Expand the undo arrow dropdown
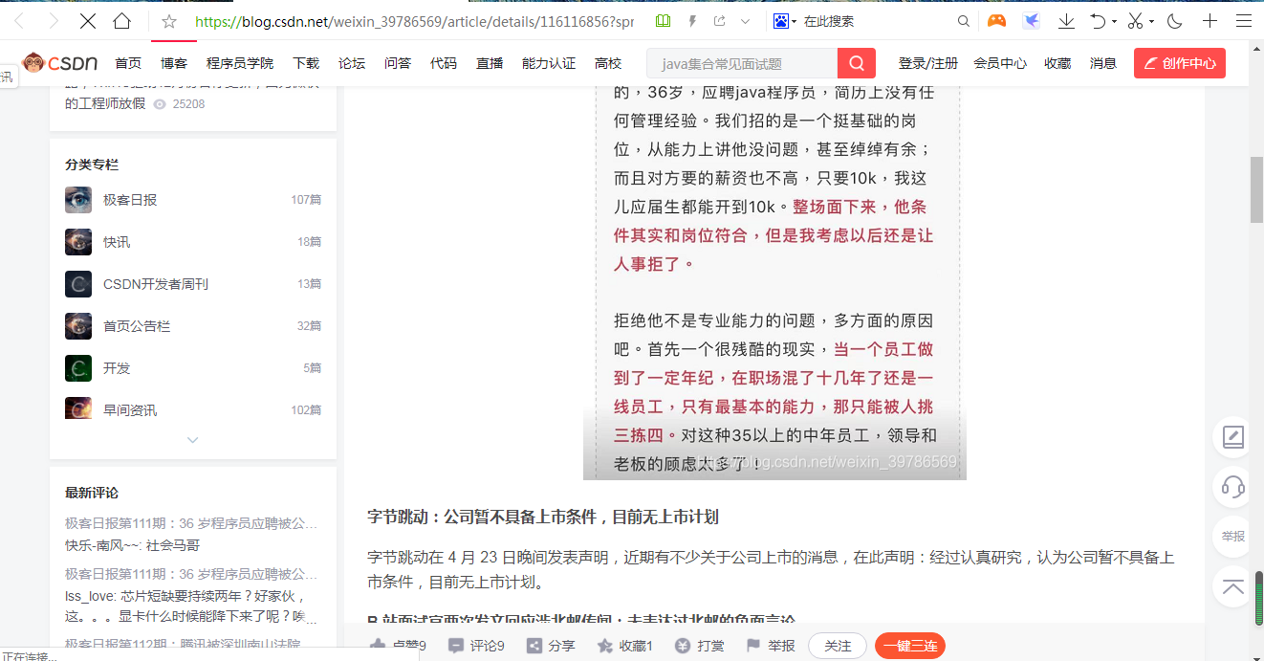Viewport: 1264px width, 661px height. [1114, 21]
